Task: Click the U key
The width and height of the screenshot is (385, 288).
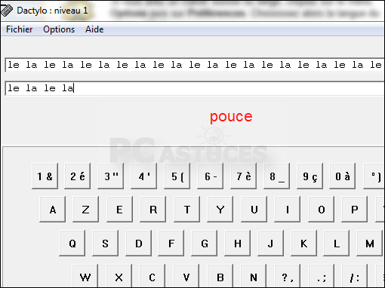Action: [x=254, y=210]
